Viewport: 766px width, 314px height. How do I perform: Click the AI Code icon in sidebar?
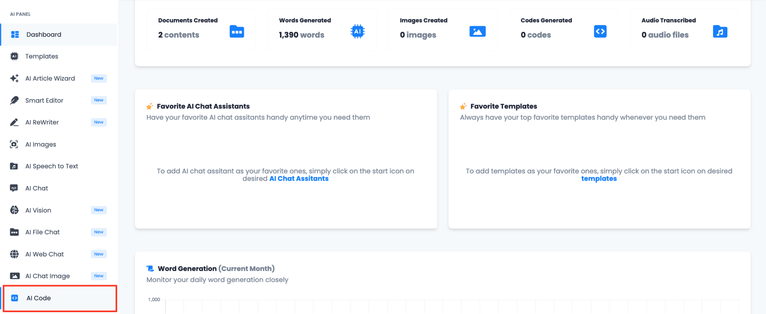(15, 298)
